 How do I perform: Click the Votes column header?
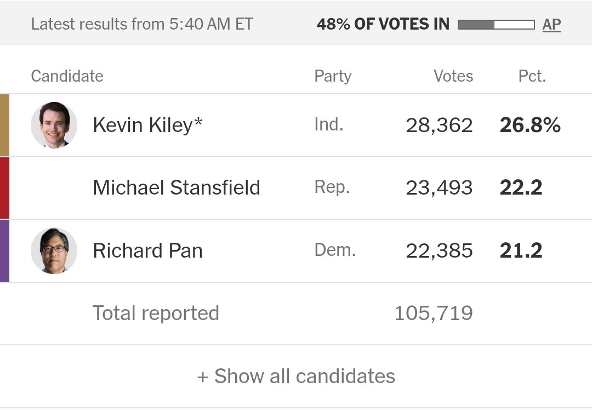tap(453, 76)
